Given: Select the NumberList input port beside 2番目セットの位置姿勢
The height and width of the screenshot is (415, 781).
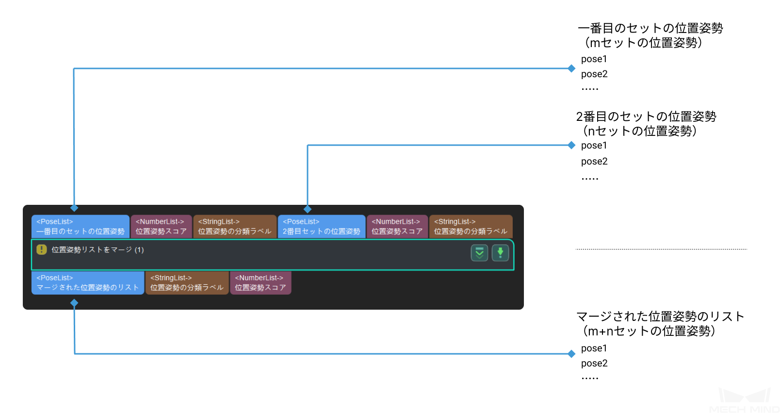Looking at the screenshot, I should [x=397, y=227].
